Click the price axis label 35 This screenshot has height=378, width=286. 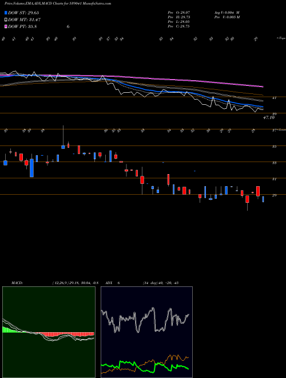click(274, 147)
